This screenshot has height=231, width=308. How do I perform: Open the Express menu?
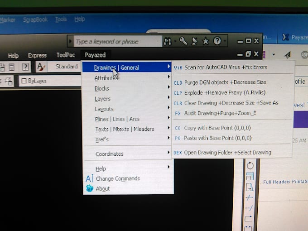[x=37, y=55]
